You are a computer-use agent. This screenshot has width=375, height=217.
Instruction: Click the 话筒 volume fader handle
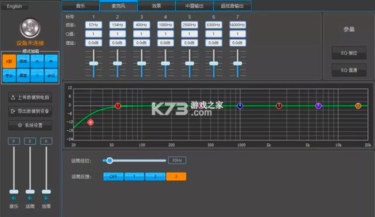[x=30, y=192]
